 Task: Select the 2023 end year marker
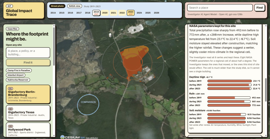pos(131,13)
